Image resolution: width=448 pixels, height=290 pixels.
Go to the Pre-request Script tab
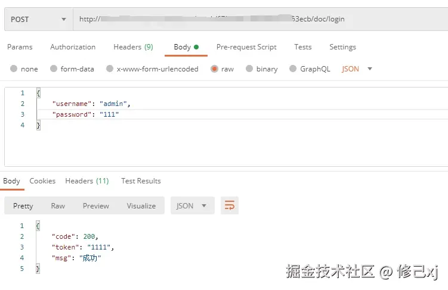coord(246,47)
